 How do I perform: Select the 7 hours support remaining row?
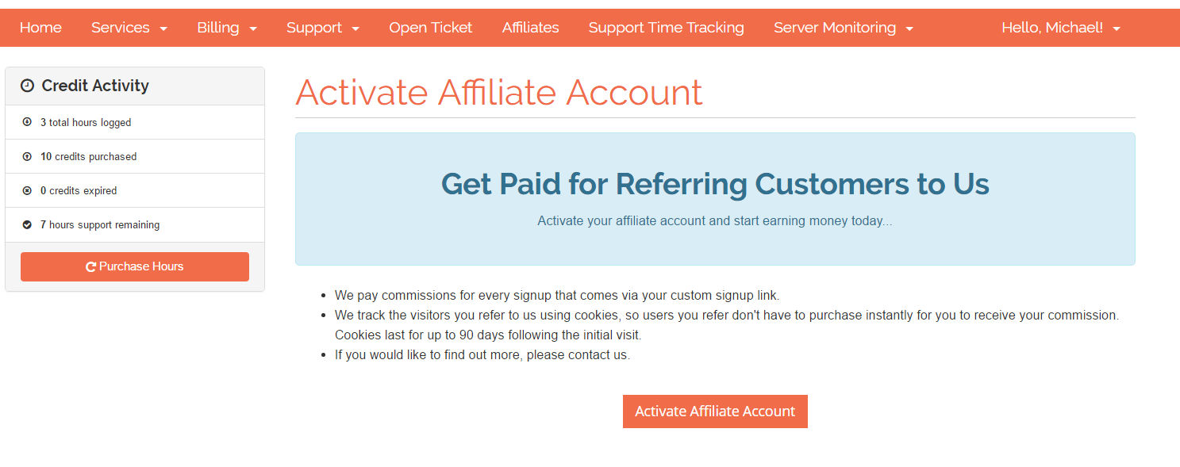(135, 225)
